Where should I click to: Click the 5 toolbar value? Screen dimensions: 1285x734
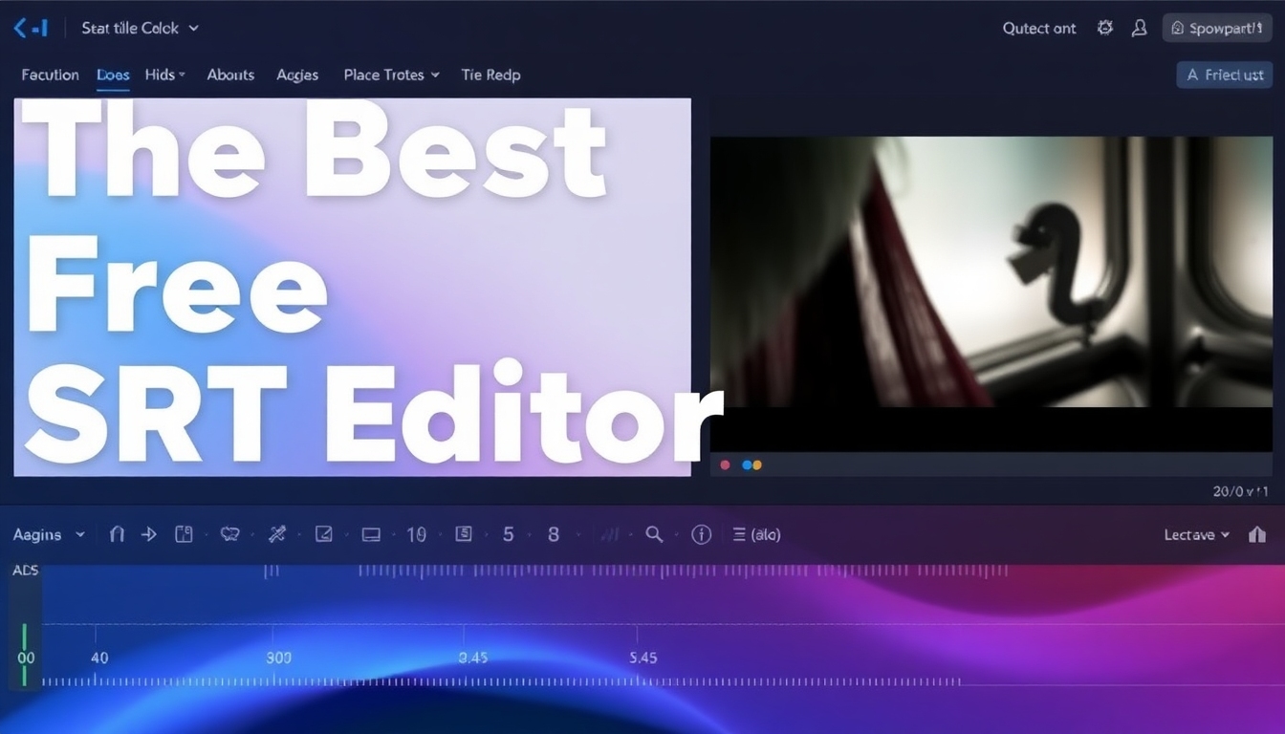click(x=509, y=535)
